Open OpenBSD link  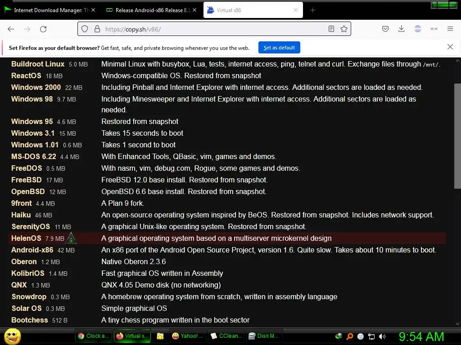click(28, 191)
